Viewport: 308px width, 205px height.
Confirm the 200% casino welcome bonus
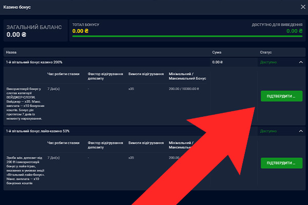pos(281,96)
